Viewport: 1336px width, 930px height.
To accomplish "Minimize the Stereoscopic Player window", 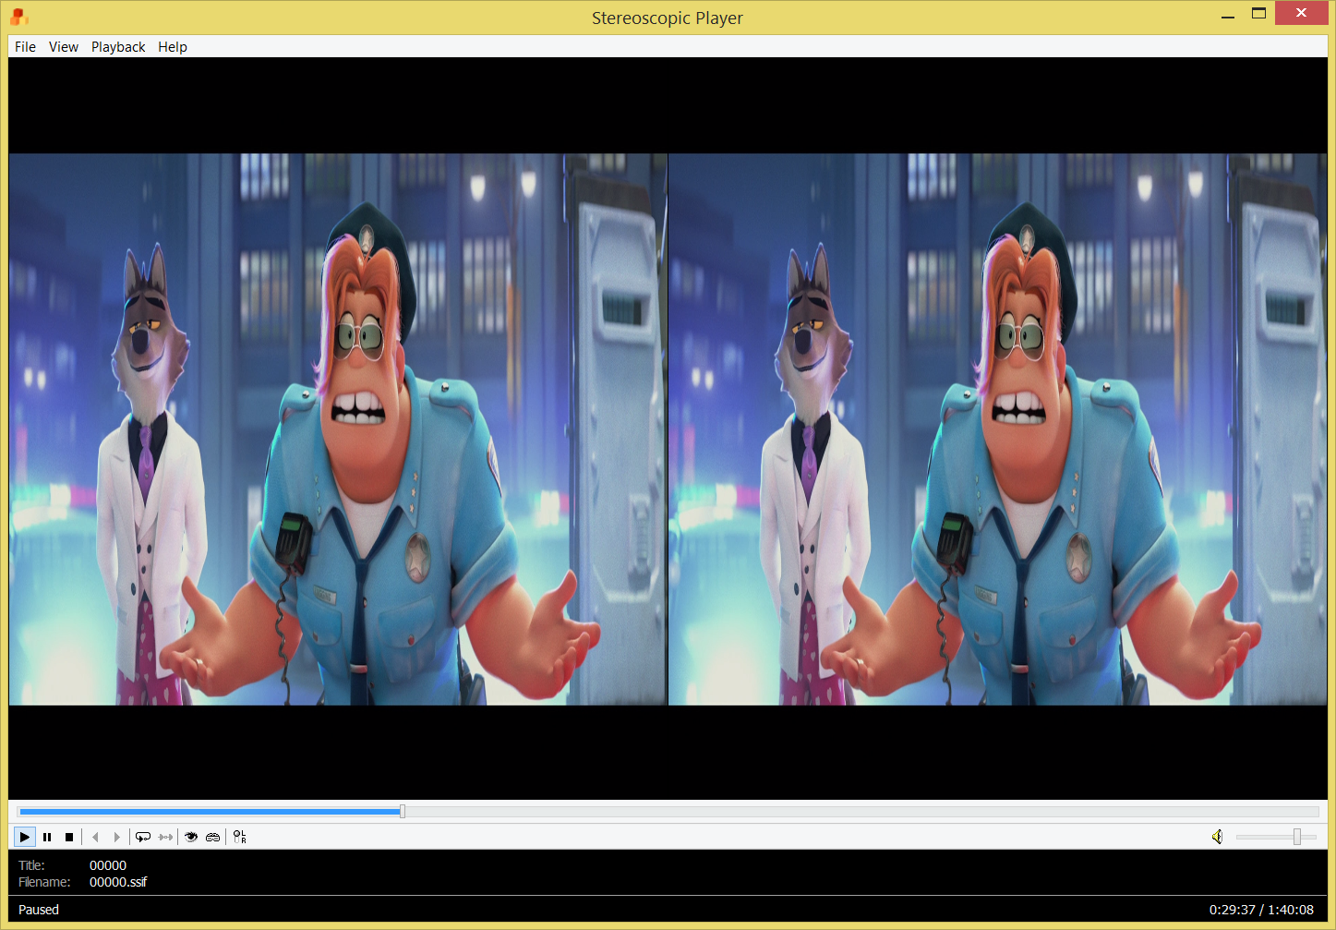I will coord(1228,14).
